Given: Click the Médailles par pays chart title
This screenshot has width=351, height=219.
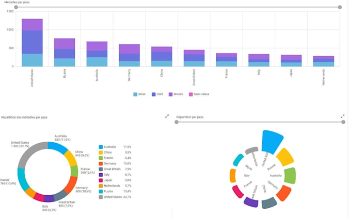Looking at the screenshot, I should tap(17, 2).
